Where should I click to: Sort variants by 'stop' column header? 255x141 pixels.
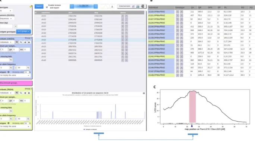click(x=96, y=13)
